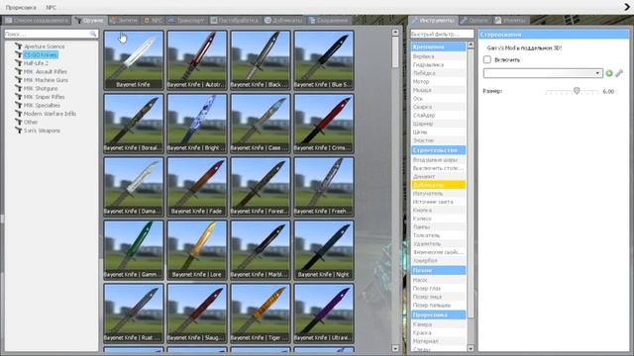Collapse the Строительство tool category header

439,150
